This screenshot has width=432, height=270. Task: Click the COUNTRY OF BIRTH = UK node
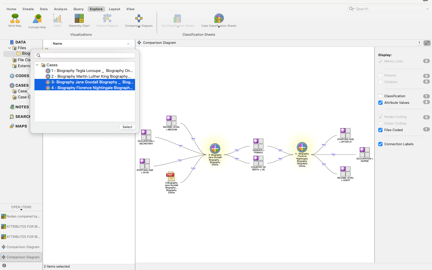258,163
